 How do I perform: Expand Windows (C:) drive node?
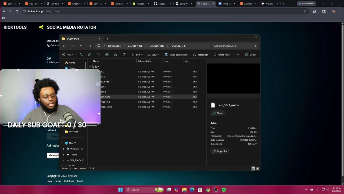64,149
